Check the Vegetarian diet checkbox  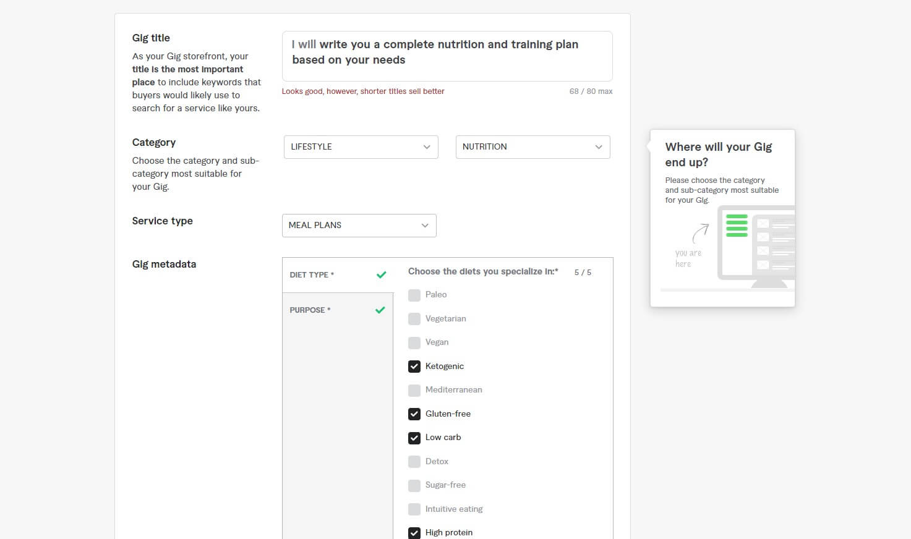(414, 319)
